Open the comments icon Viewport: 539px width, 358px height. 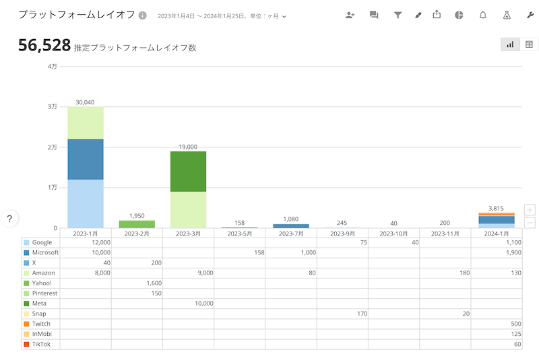[374, 15]
